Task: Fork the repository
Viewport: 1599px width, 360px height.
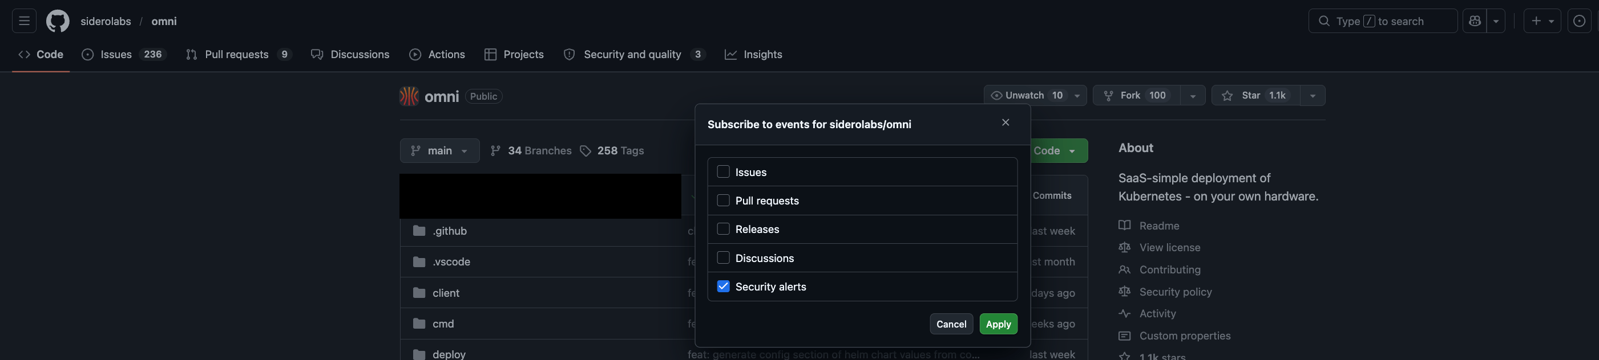Action: pos(1136,96)
